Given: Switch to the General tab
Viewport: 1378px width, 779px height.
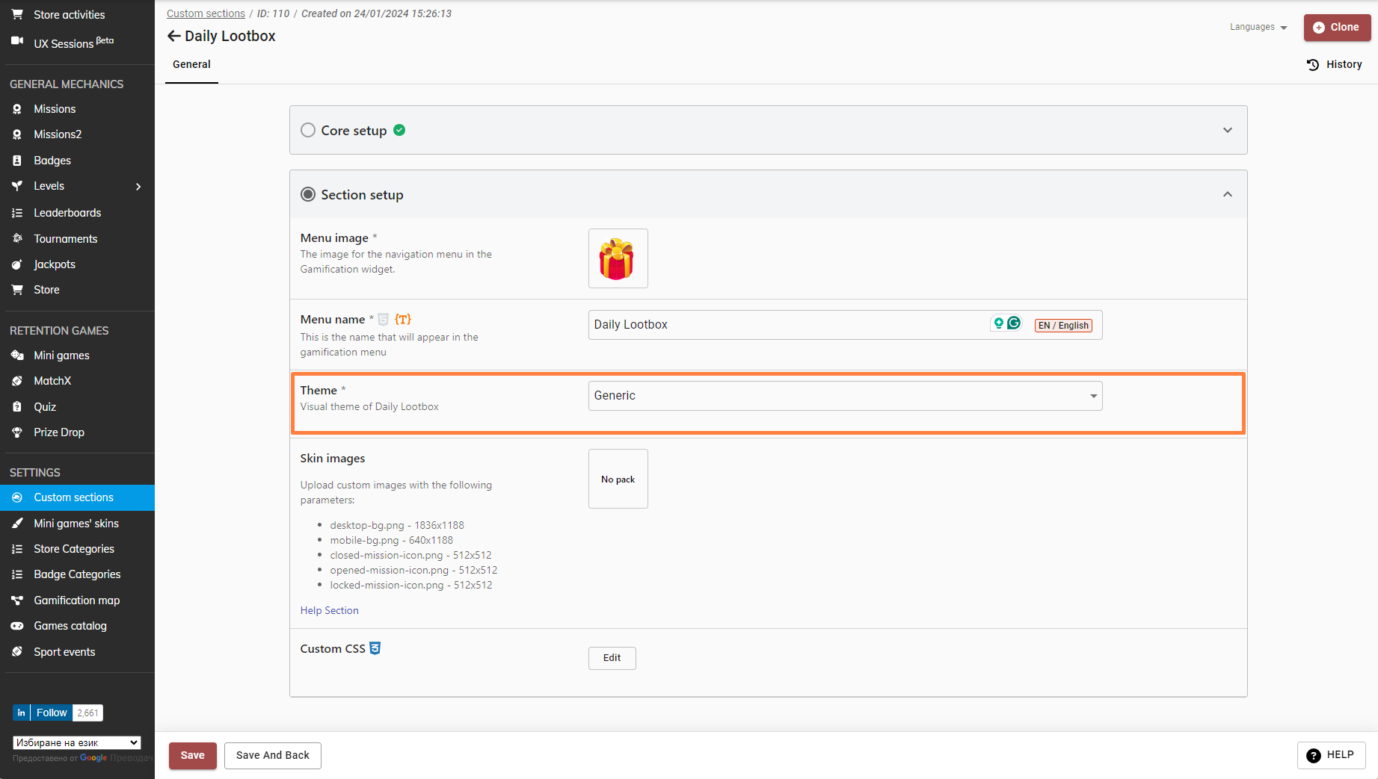Looking at the screenshot, I should click(191, 64).
